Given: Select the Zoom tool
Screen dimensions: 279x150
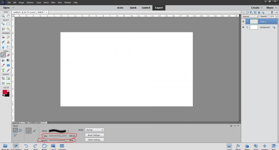Looking at the screenshot, I should [x=3, y=16].
